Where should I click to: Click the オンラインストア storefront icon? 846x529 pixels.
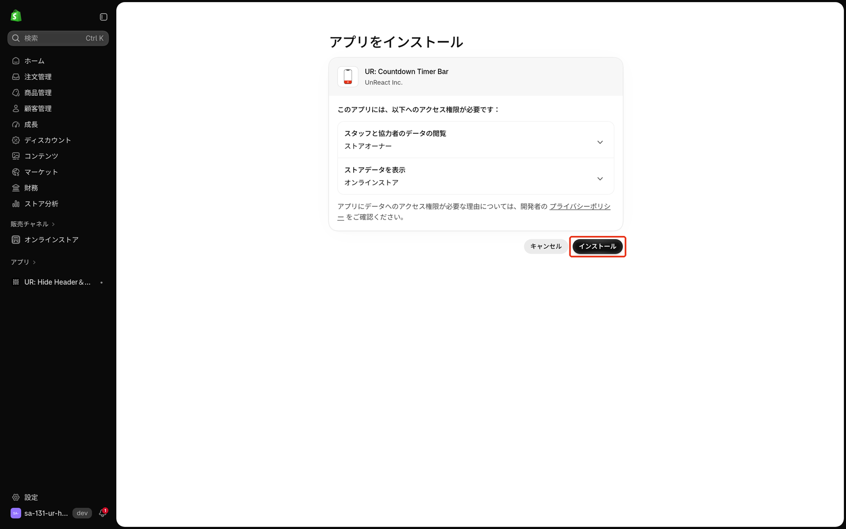16,240
